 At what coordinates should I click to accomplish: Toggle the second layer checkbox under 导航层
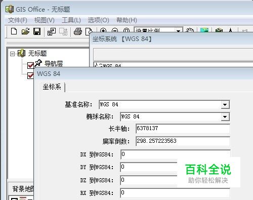tap(30, 75)
